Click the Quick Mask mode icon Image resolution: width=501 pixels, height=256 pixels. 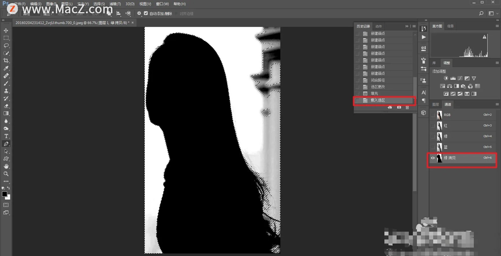6,205
